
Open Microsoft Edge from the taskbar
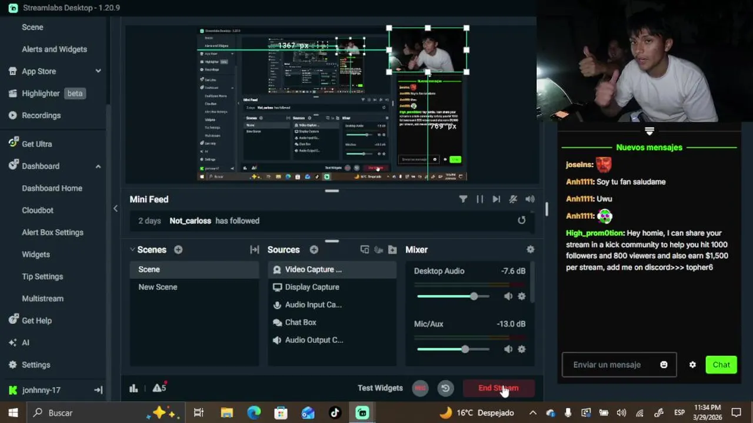254,412
